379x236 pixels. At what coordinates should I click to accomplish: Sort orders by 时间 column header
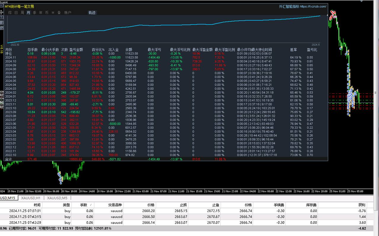click(x=37, y=205)
